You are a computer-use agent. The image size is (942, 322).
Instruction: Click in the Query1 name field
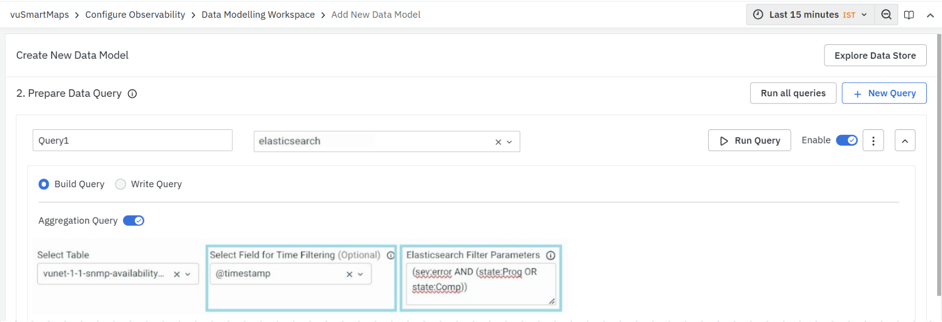tap(132, 141)
